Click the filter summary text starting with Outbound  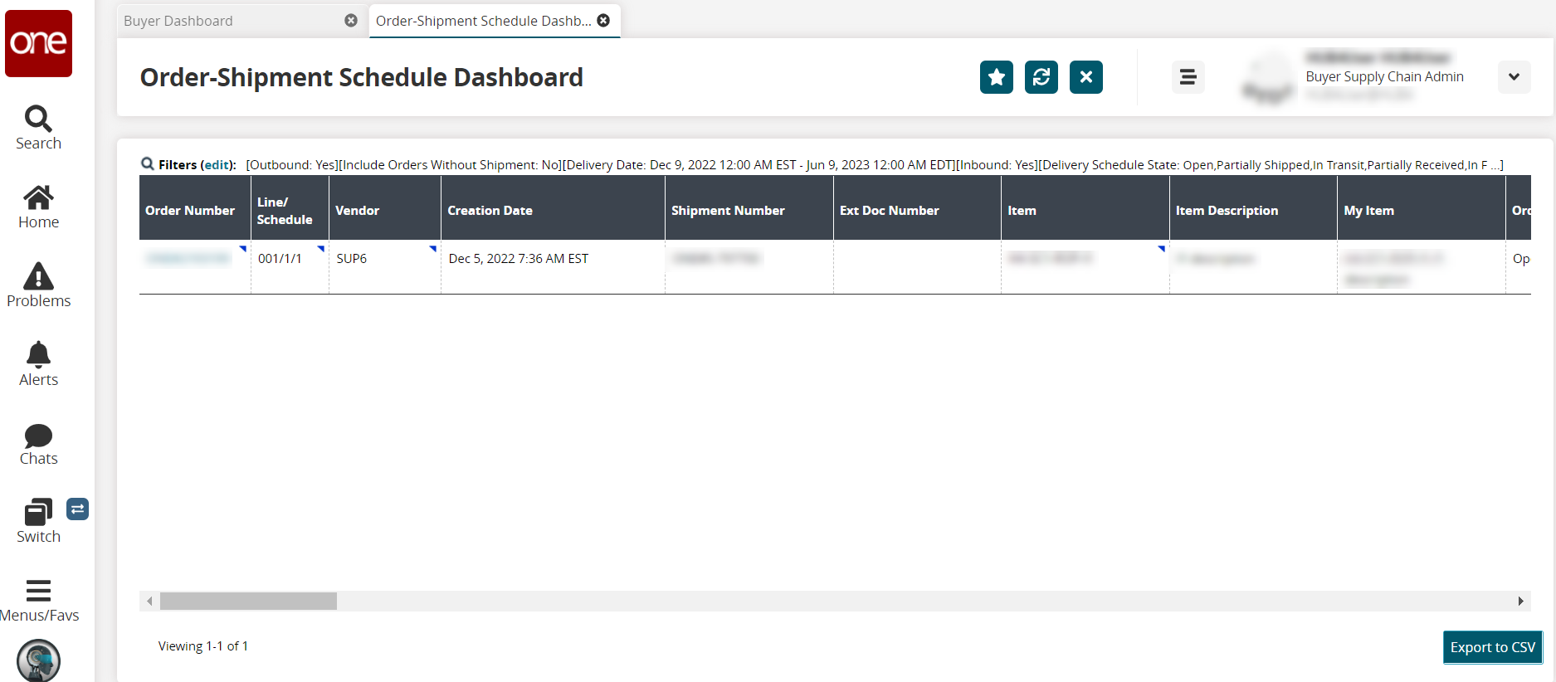click(875, 165)
